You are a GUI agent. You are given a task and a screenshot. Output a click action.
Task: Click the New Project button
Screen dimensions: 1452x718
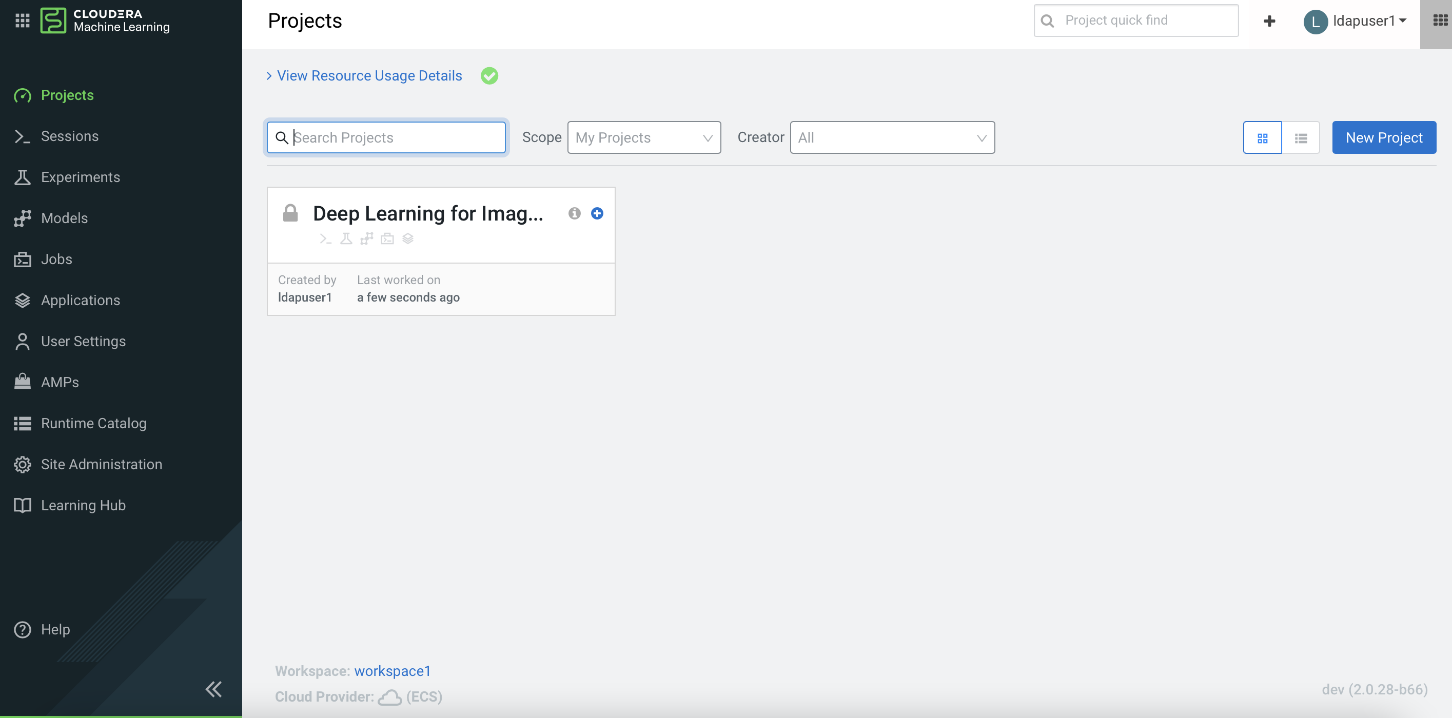coord(1383,137)
